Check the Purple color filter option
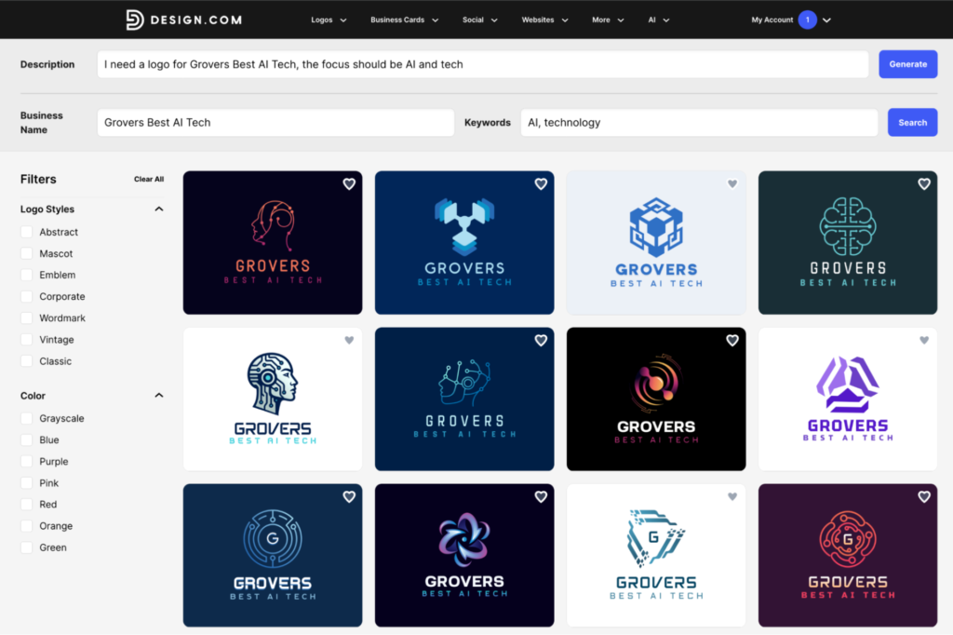Screen dimensions: 953x635 [x=25, y=461]
